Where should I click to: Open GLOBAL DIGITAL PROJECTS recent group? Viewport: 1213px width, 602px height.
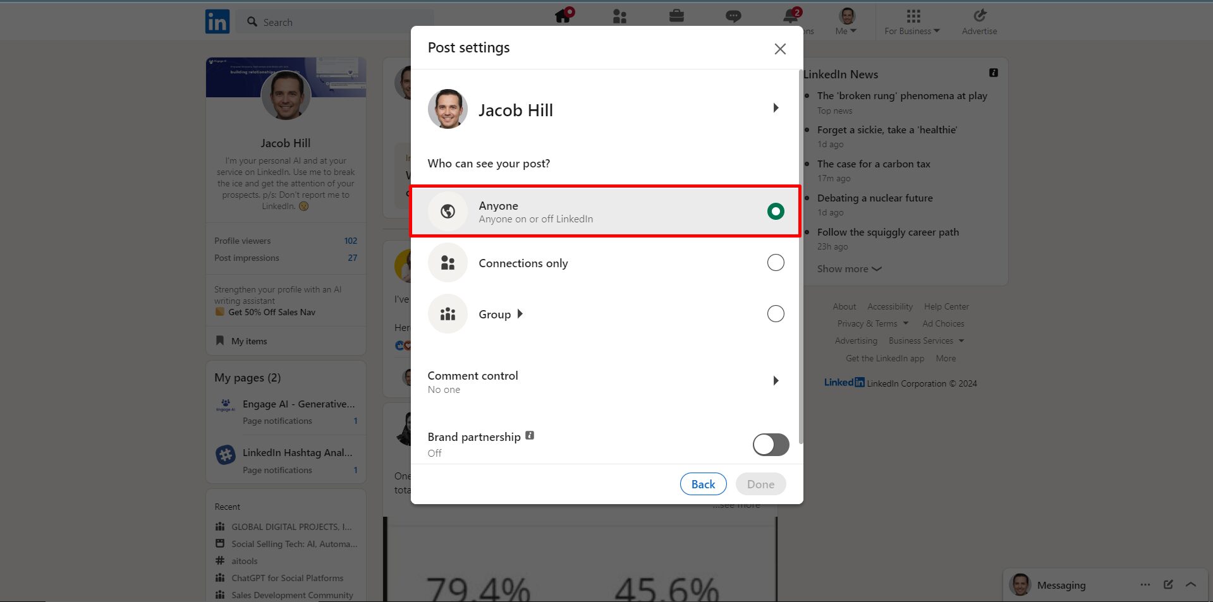[x=291, y=527]
